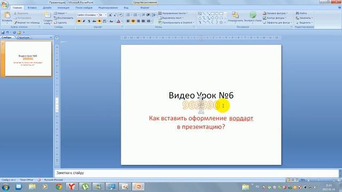Switch to the Структура (Outline) pane tab
342x192 pixels.
tap(24, 37)
